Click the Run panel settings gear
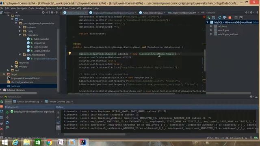The height and width of the screenshot is (146, 260). pyautogui.click(x=251, y=97)
